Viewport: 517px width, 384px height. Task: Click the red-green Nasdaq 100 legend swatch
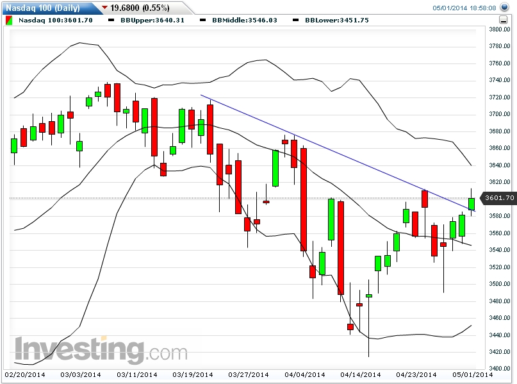(x=9, y=20)
